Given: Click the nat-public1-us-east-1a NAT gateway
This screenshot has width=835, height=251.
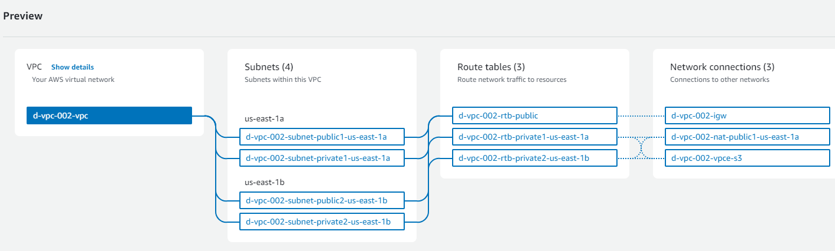Looking at the screenshot, I should [x=747, y=137].
